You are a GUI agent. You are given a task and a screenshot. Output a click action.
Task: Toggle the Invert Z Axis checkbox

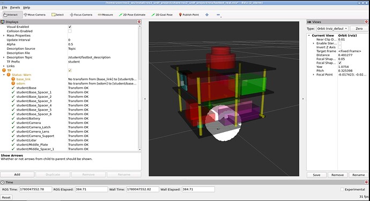(340, 47)
